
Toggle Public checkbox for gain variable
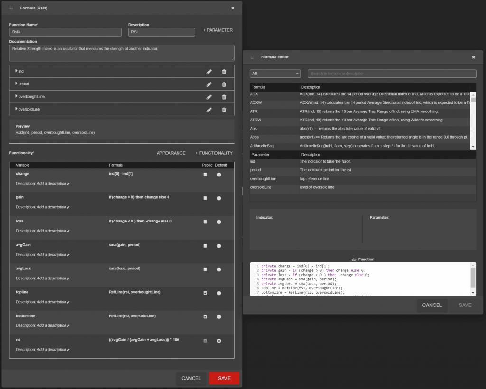pos(205,198)
